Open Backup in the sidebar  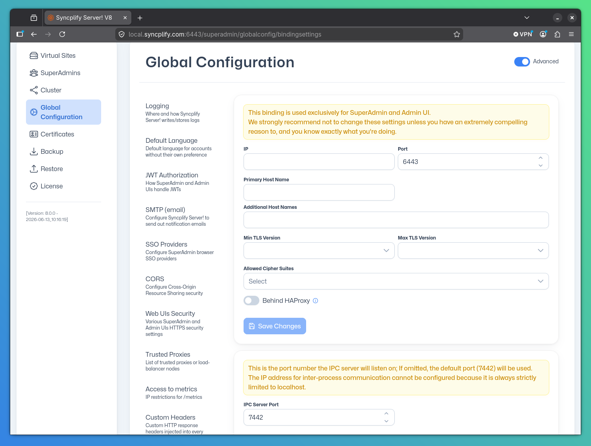point(63,151)
